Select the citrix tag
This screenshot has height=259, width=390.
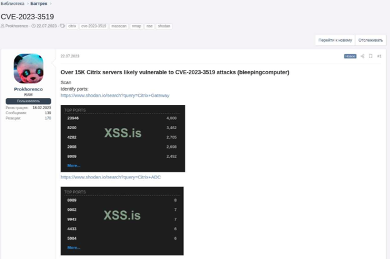[72, 26]
